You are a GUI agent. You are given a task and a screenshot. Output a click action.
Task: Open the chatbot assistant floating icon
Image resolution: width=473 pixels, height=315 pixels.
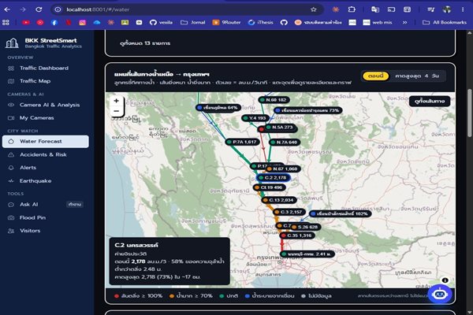pyautogui.click(x=440, y=294)
